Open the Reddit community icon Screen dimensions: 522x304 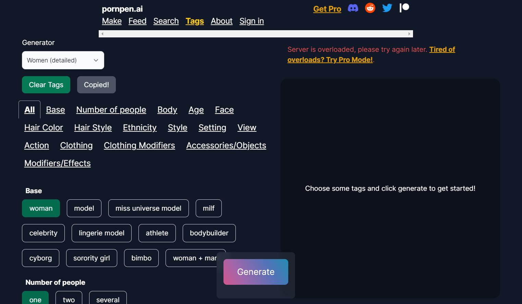370,8
